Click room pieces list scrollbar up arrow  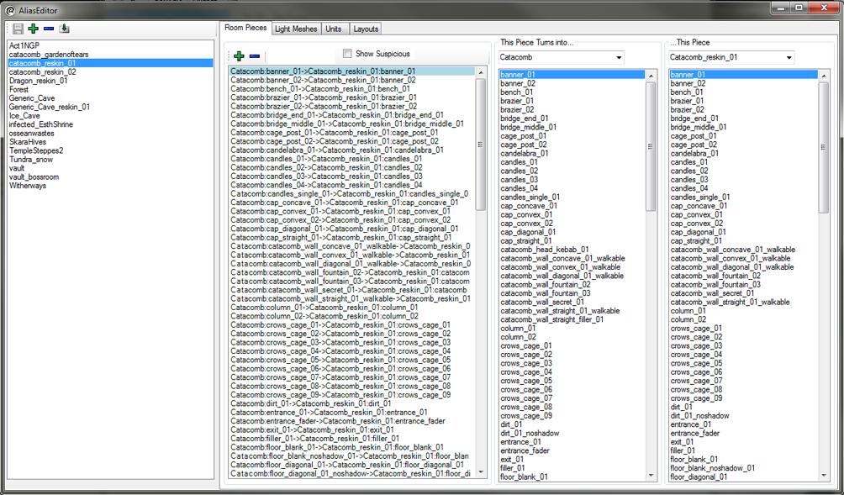481,72
